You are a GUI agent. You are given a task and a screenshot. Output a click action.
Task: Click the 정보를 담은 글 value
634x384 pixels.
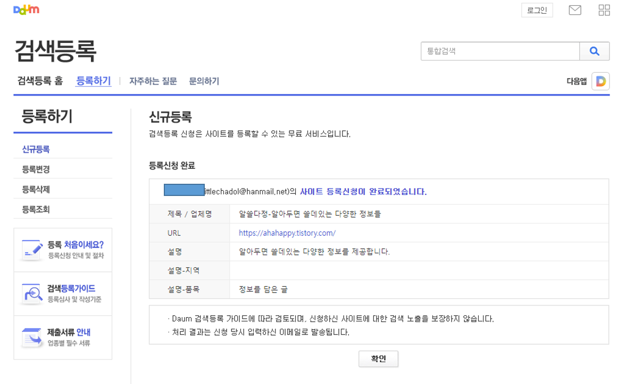pyautogui.click(x=263, y=289)
